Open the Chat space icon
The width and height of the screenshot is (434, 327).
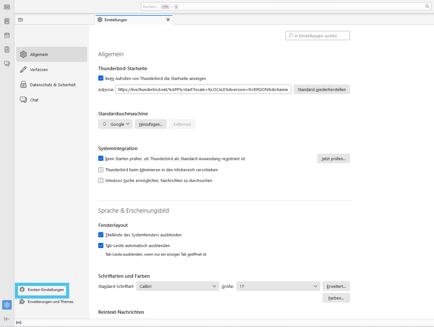[7, 64]
